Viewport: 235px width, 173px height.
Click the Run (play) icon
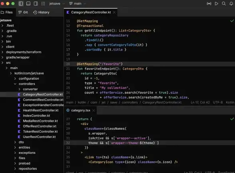point(216,4)
